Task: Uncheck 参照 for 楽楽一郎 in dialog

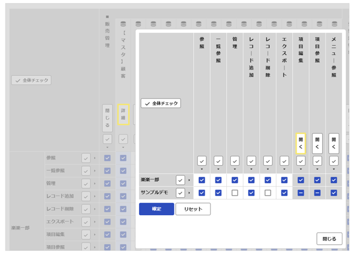Action: pos(202,180)
